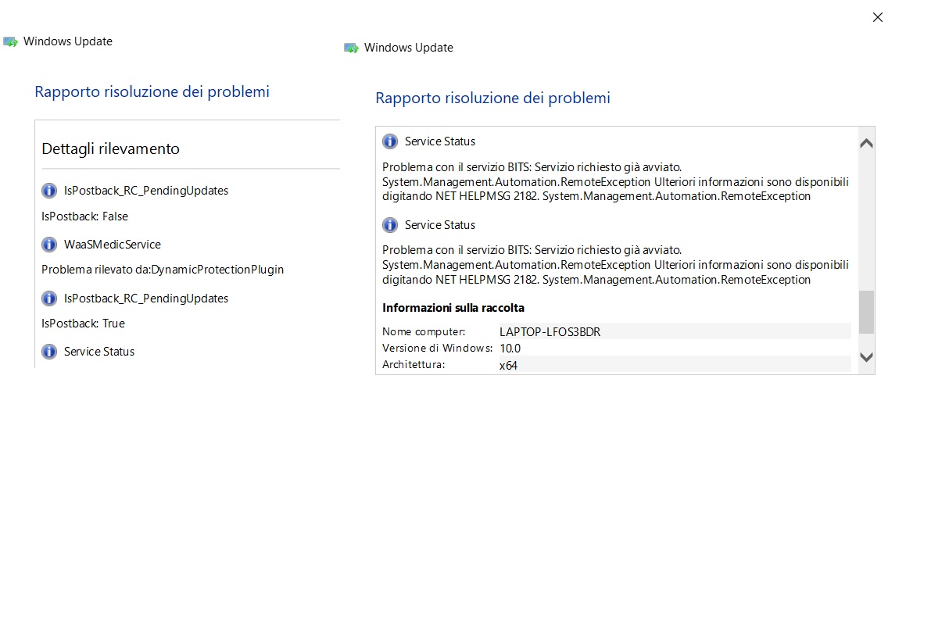Click info icon beside IsPostback: True entry's heading

tap(49, 299)
